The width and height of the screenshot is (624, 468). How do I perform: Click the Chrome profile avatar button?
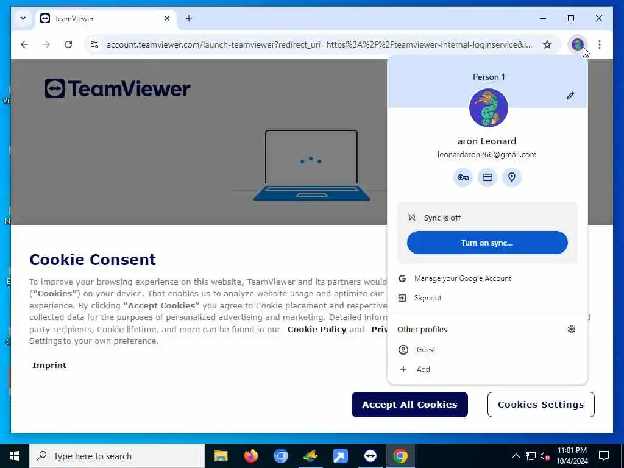click(577, 44)
